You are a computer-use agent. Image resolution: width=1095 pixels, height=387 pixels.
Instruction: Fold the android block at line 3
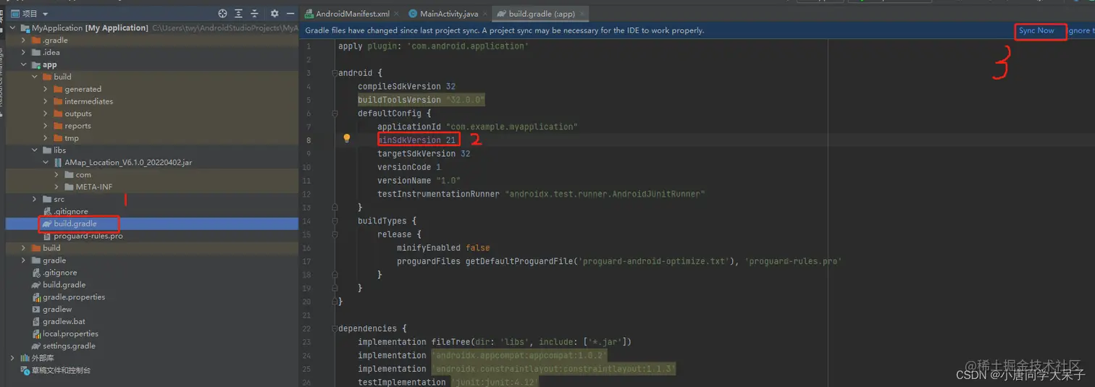tap(335, 73)
